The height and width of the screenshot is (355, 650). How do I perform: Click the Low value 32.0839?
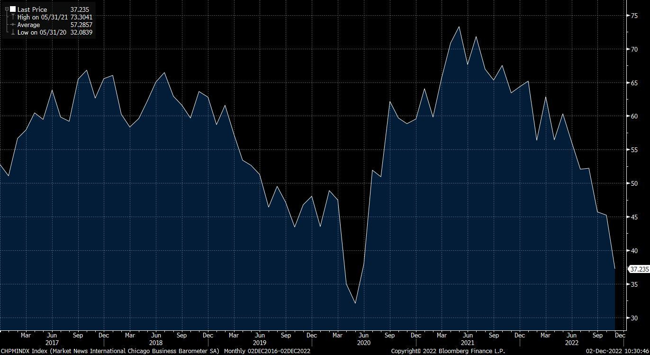81,32
